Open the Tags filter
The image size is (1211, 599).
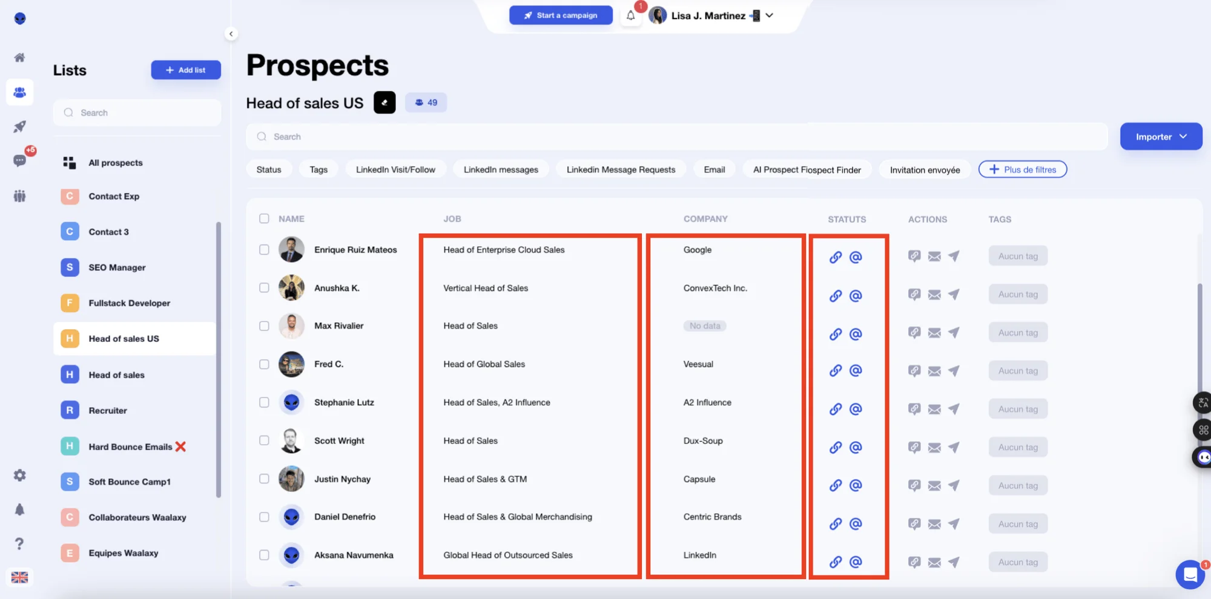point(318,169)
